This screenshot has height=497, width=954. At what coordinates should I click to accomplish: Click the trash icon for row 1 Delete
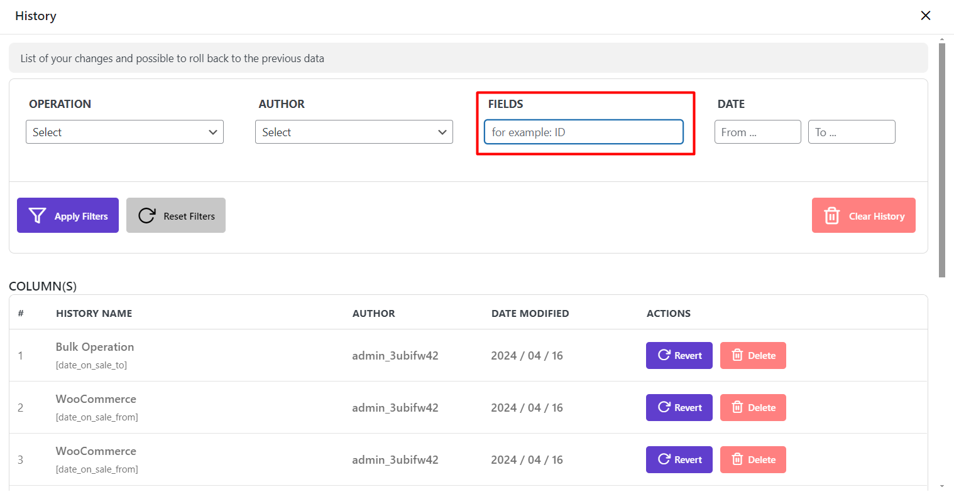[738, 355]
